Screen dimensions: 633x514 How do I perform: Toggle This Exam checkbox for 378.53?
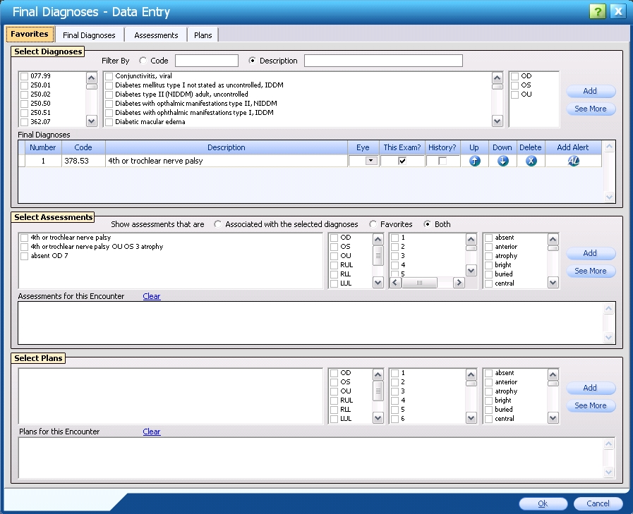click(x=402, y=161)
